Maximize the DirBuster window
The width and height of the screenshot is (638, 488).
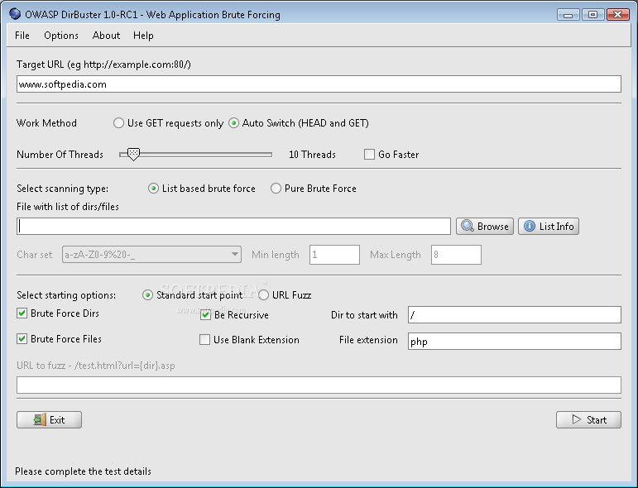tap(592, 15)
